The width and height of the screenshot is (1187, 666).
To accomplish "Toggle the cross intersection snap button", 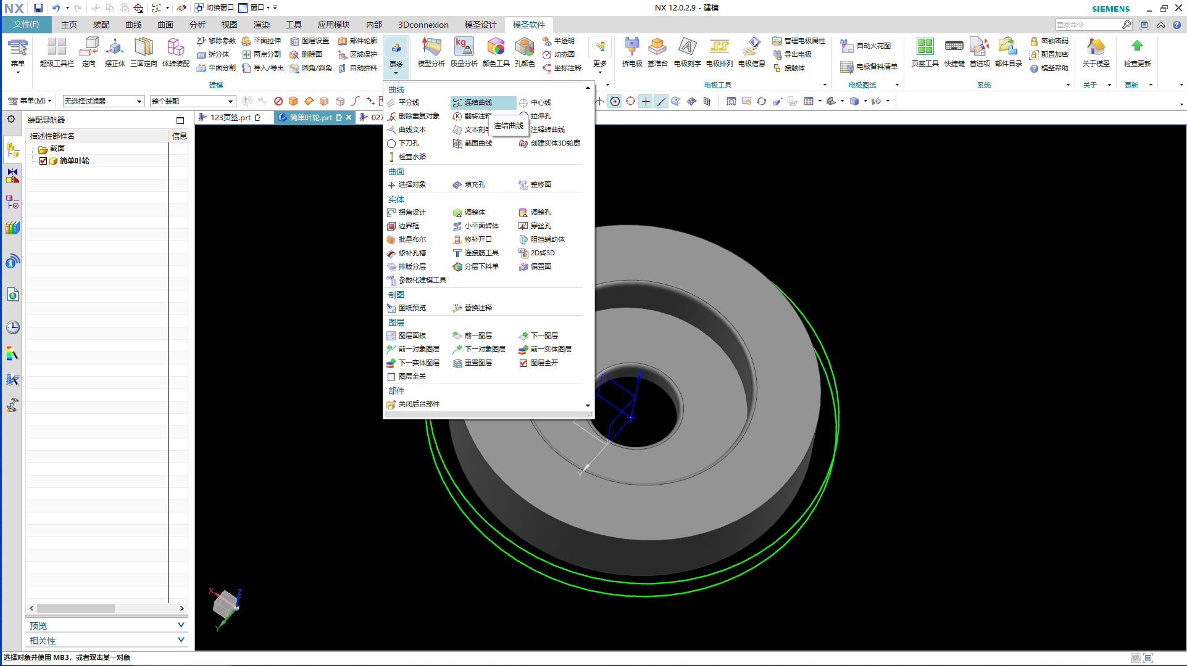I will 646,101.
